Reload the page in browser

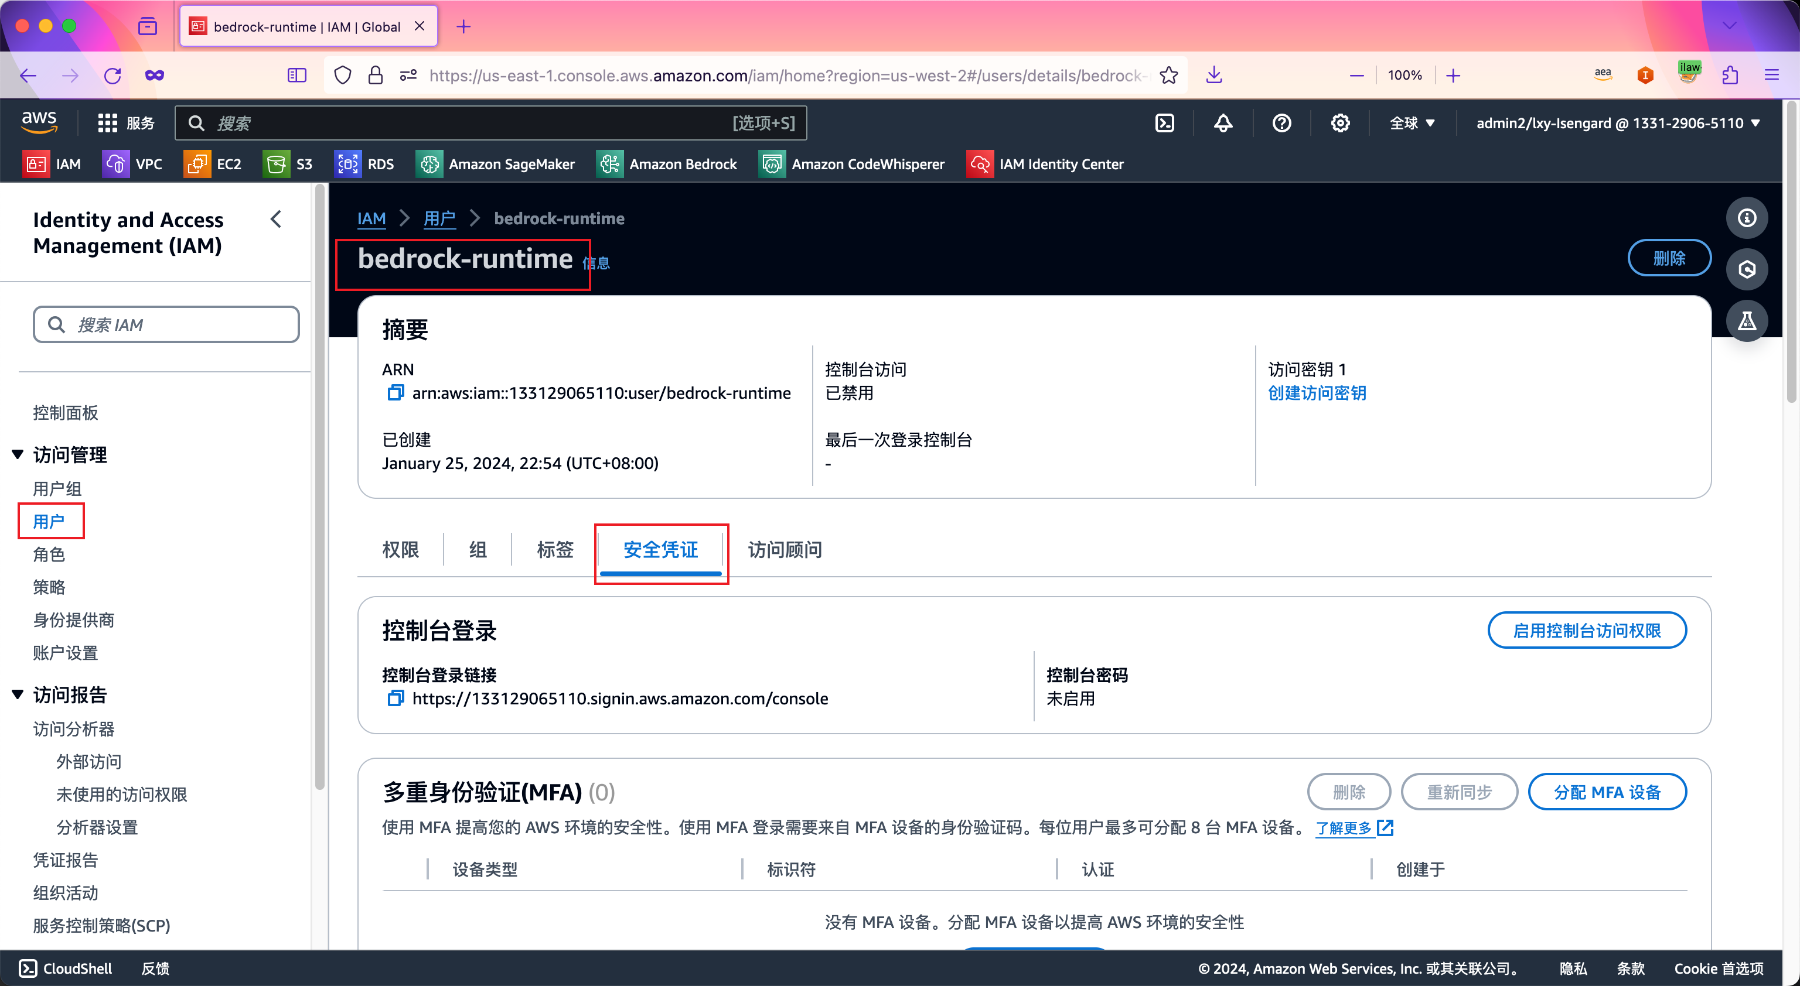tap(112, 75)
